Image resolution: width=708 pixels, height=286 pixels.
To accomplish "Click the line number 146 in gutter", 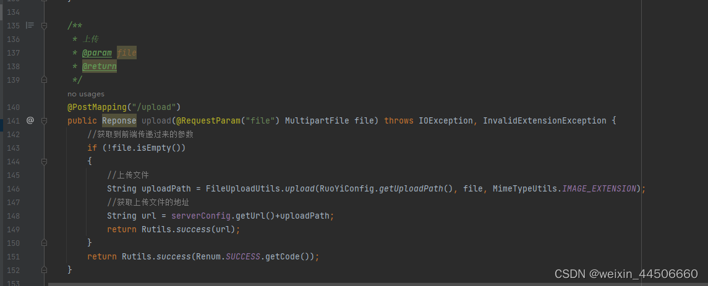I will [14, 188].
